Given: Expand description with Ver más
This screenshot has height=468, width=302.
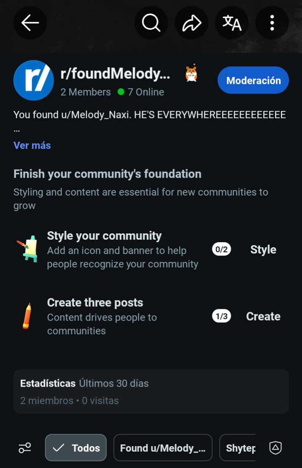Looking at the screenshot, I should (x=32, y=145).
